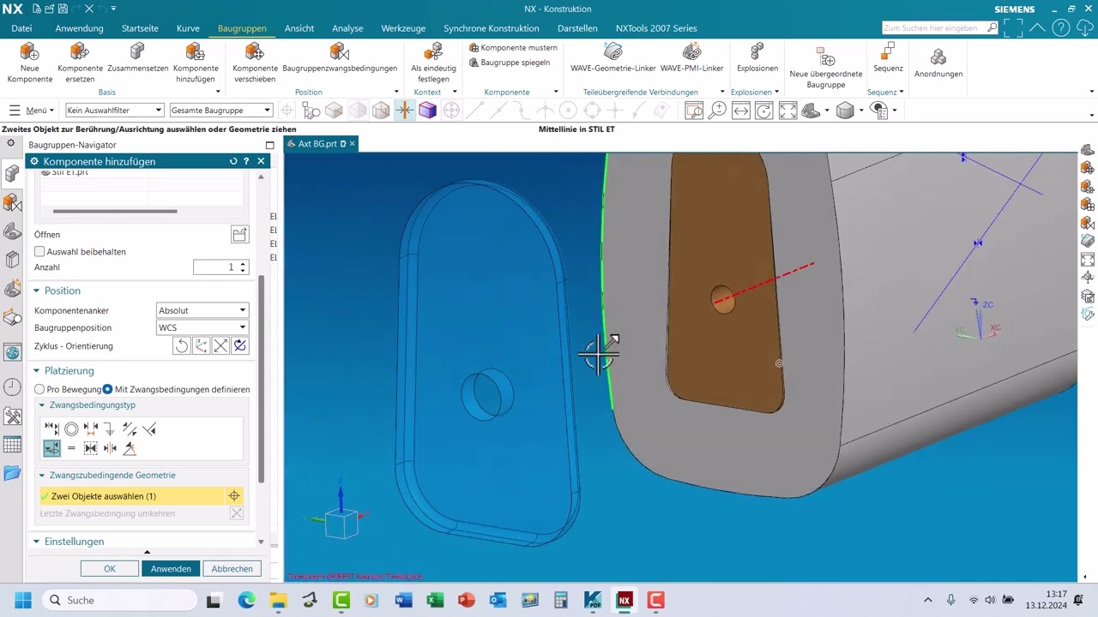Switch to the Ansicht ribbon tab
The height and width of the screenshot is (617, 1098).
(299, 28)
